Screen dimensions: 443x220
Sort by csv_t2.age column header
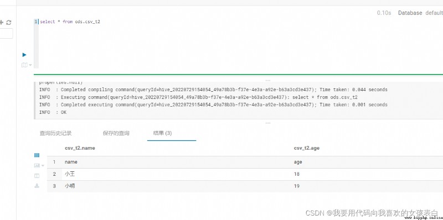307,148
